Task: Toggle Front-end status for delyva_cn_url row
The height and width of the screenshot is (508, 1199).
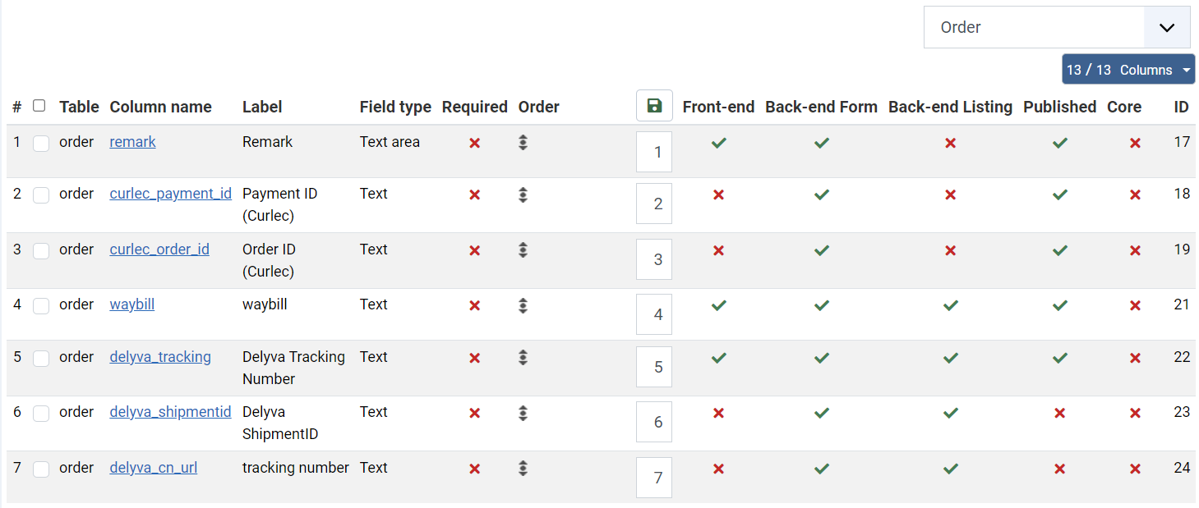Action: click(719, 469)
